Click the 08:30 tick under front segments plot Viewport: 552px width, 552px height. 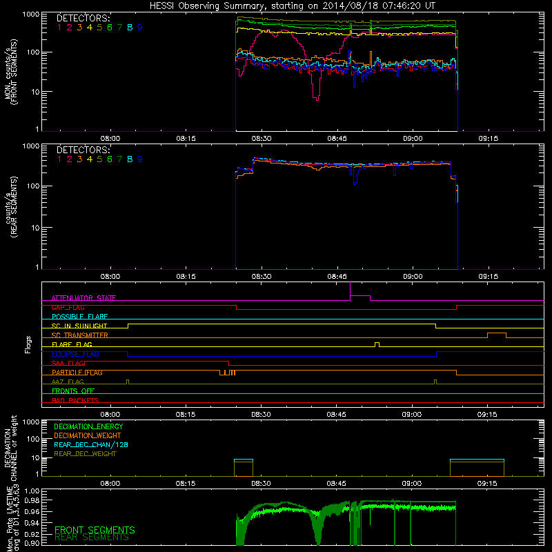click(x=262, y=139)
